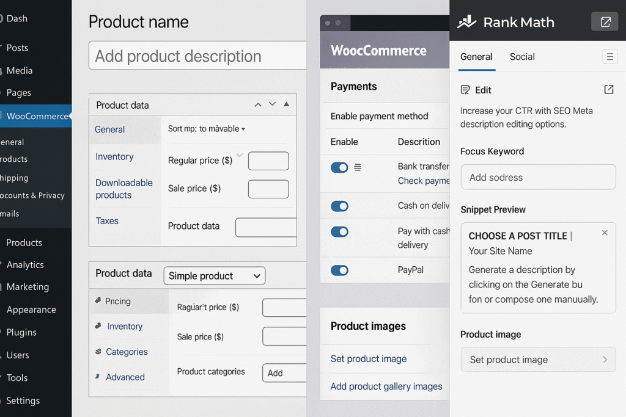The image size is (626, 417).
Task: Open the Simple product type dropdown
Action: (x=215, y=276)
